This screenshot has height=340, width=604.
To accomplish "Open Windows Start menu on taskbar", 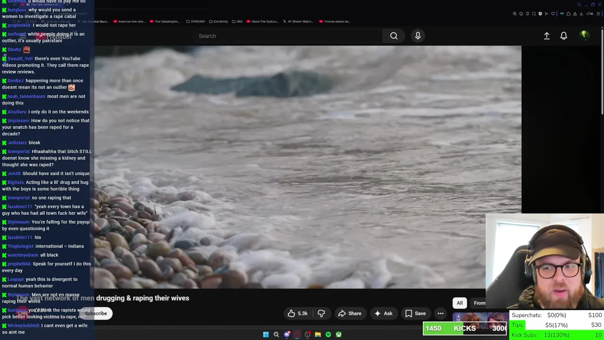I will coord(266,334).
